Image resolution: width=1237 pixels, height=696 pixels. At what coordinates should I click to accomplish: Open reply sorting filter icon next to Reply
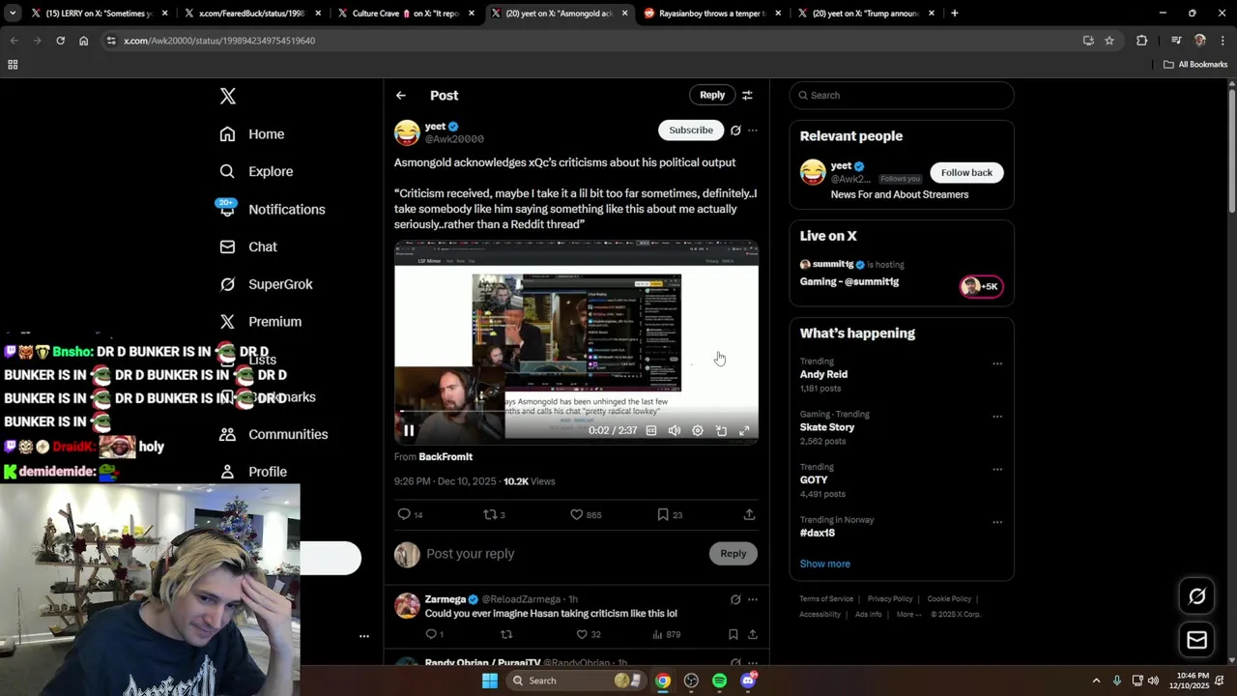click(747, 95)
